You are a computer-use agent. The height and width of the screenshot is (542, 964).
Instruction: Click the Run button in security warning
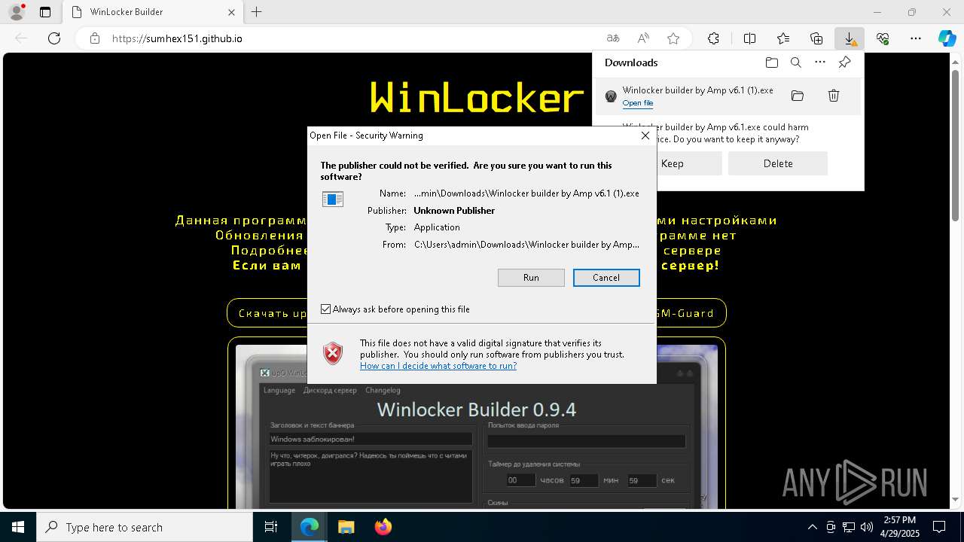point(531,278)
